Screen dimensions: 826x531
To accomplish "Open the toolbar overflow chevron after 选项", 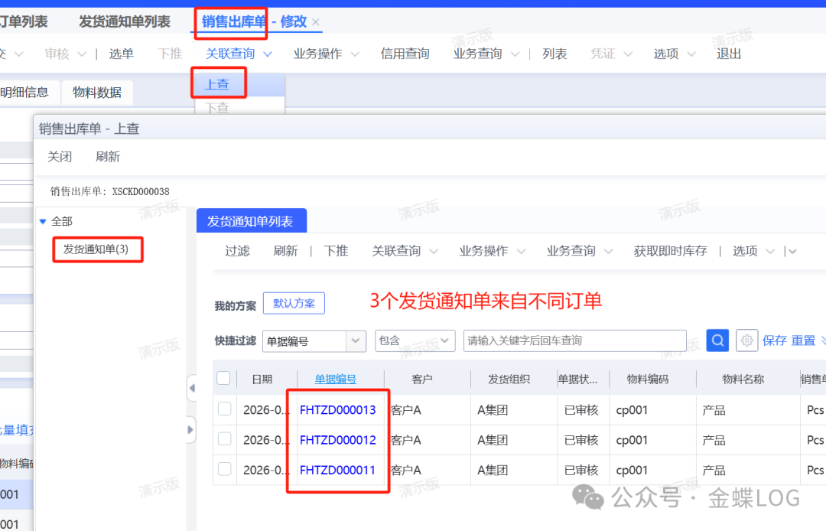I will 791,251.
